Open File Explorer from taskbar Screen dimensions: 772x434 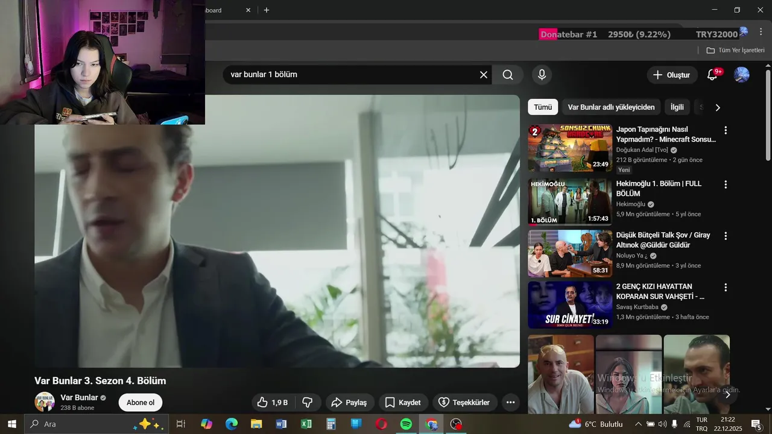click(256, 424)
